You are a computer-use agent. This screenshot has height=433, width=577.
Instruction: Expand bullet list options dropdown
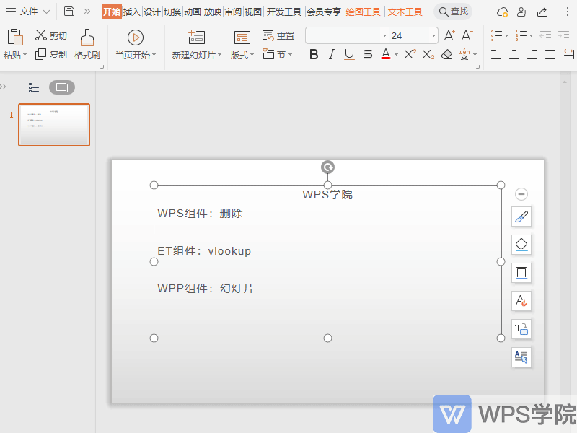pyautogui.click(x=507, y=35)
